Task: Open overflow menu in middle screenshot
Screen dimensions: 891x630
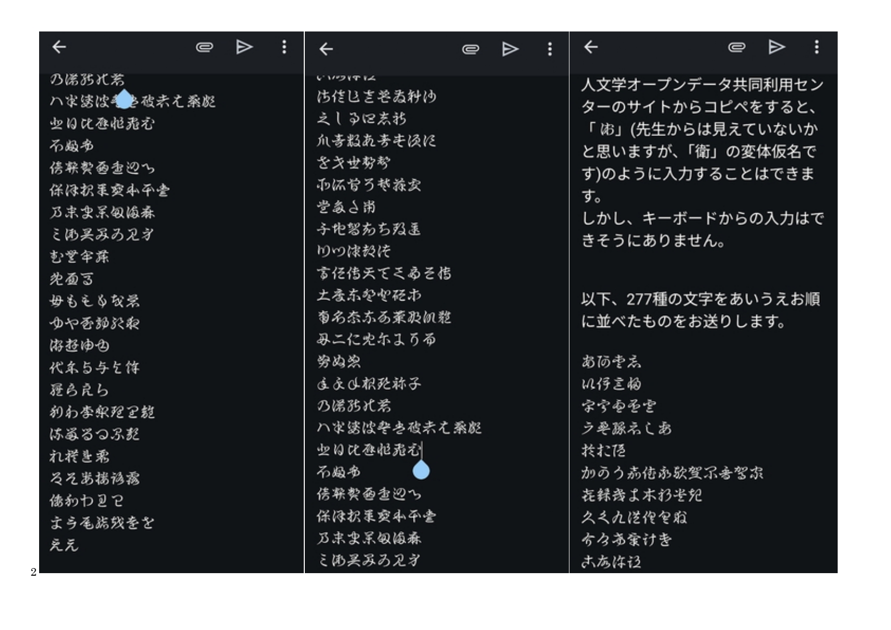Action: [x=550, y=49]
